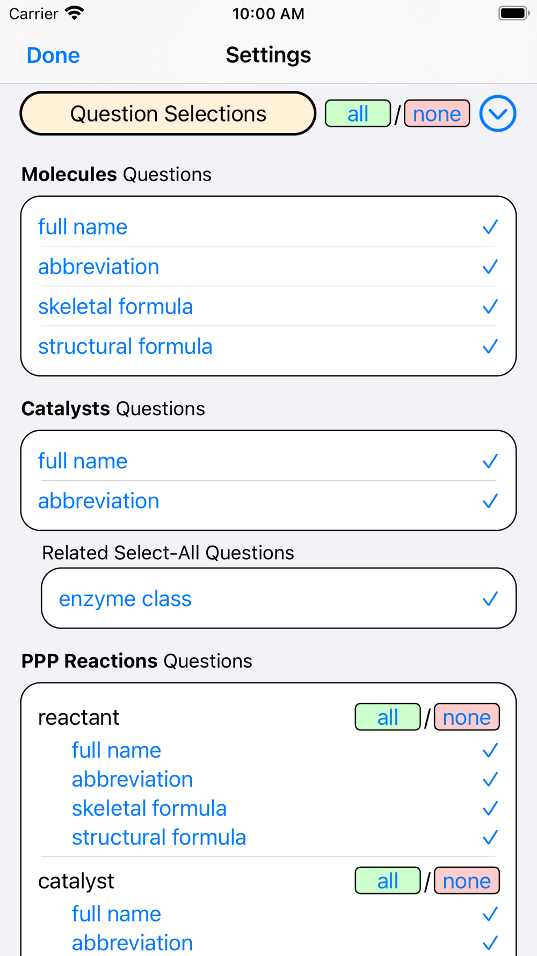Select all catalyst question types

click(388, 881)
